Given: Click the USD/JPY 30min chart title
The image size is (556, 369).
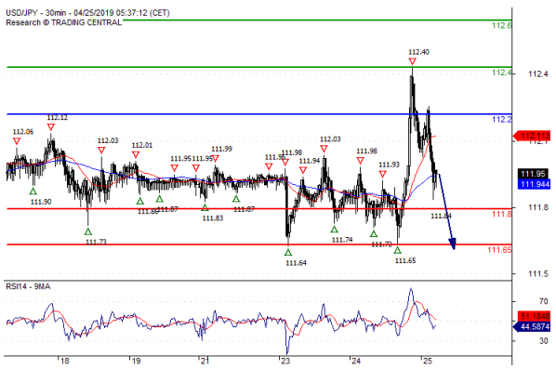Looking at the screenshot, I should point(88,13).
